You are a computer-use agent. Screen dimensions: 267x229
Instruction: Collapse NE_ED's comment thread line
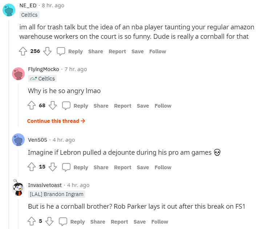coord(9,124)
